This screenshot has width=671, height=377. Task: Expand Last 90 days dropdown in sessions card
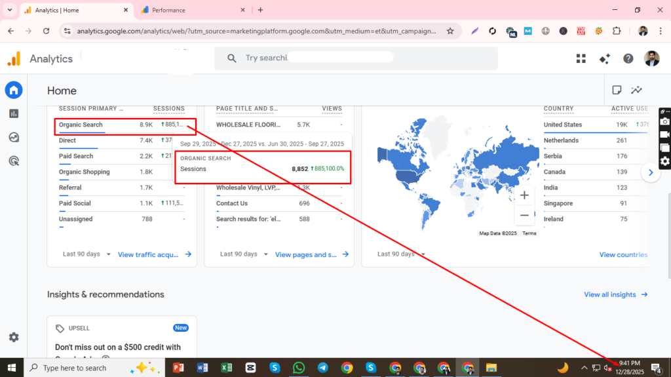tap(87, 254)
